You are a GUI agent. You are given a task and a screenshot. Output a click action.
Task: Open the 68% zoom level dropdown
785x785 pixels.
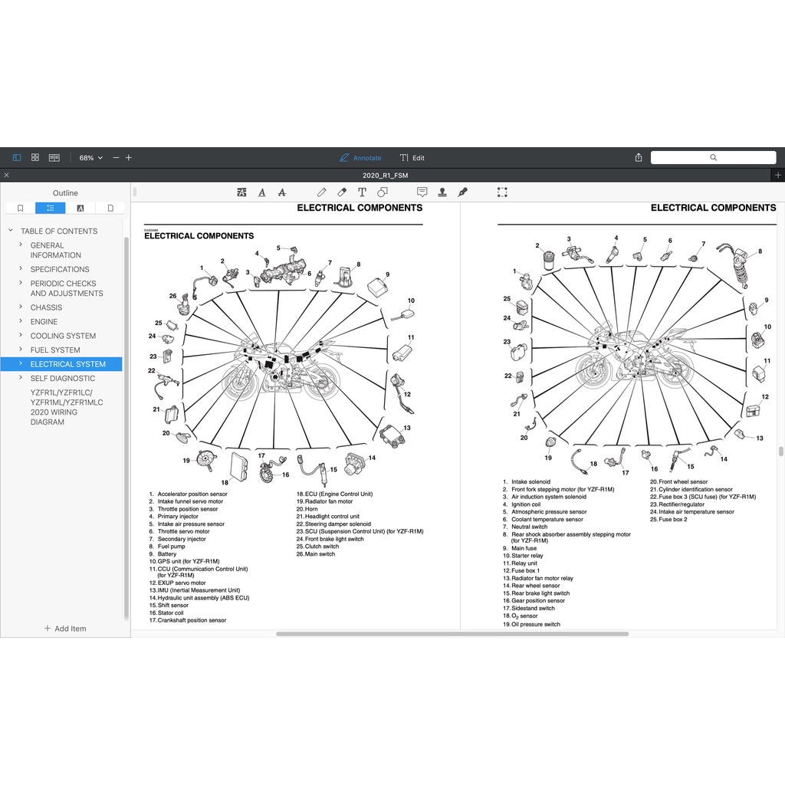tap(90, 158)
